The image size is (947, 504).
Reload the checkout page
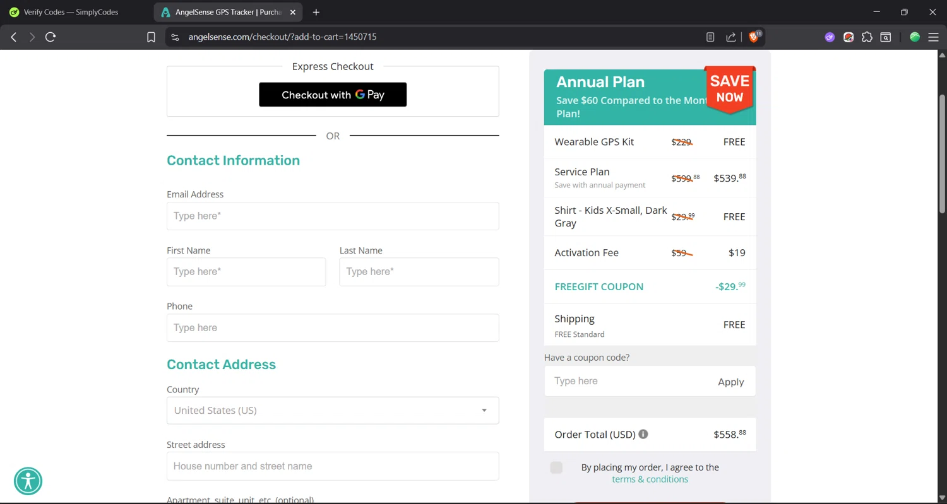coord(51,37)
